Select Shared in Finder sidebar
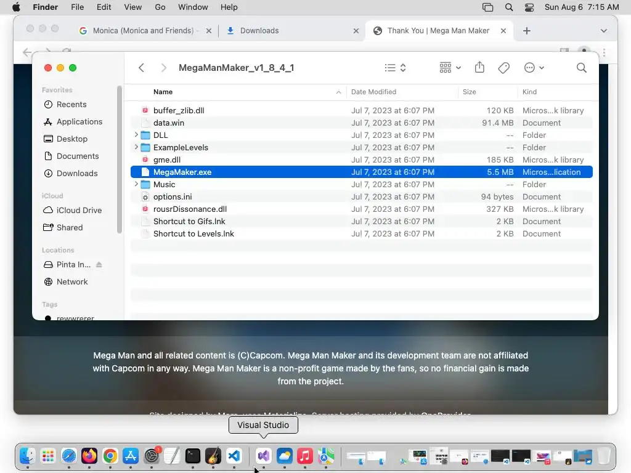This screenshot has height=473, width=631. 63,228
